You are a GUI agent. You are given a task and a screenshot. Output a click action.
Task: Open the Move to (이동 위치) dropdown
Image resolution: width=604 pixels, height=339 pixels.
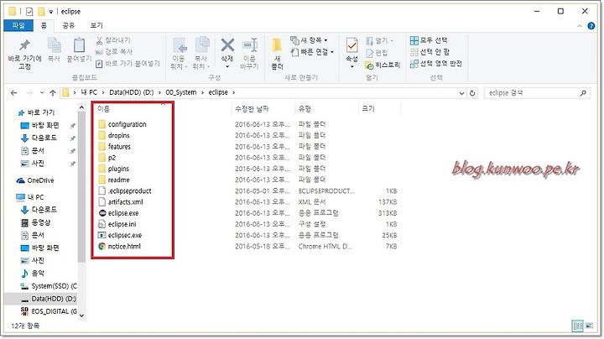point(179,66)
